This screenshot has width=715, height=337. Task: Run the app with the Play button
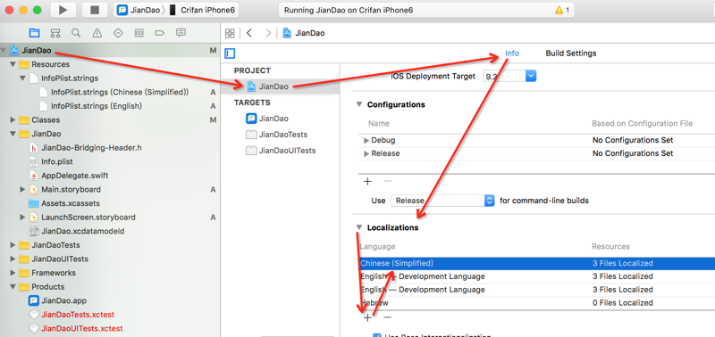coord(63,10)
